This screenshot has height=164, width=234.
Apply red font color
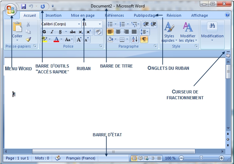(x=56, y=39)
